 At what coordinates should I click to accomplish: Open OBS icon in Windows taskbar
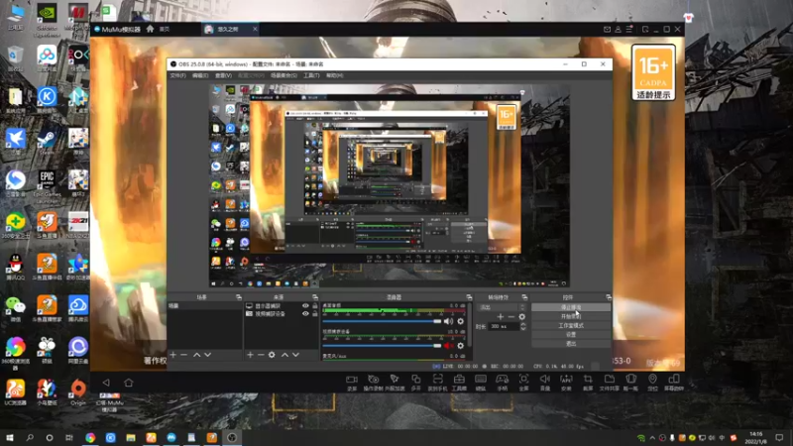232,438
